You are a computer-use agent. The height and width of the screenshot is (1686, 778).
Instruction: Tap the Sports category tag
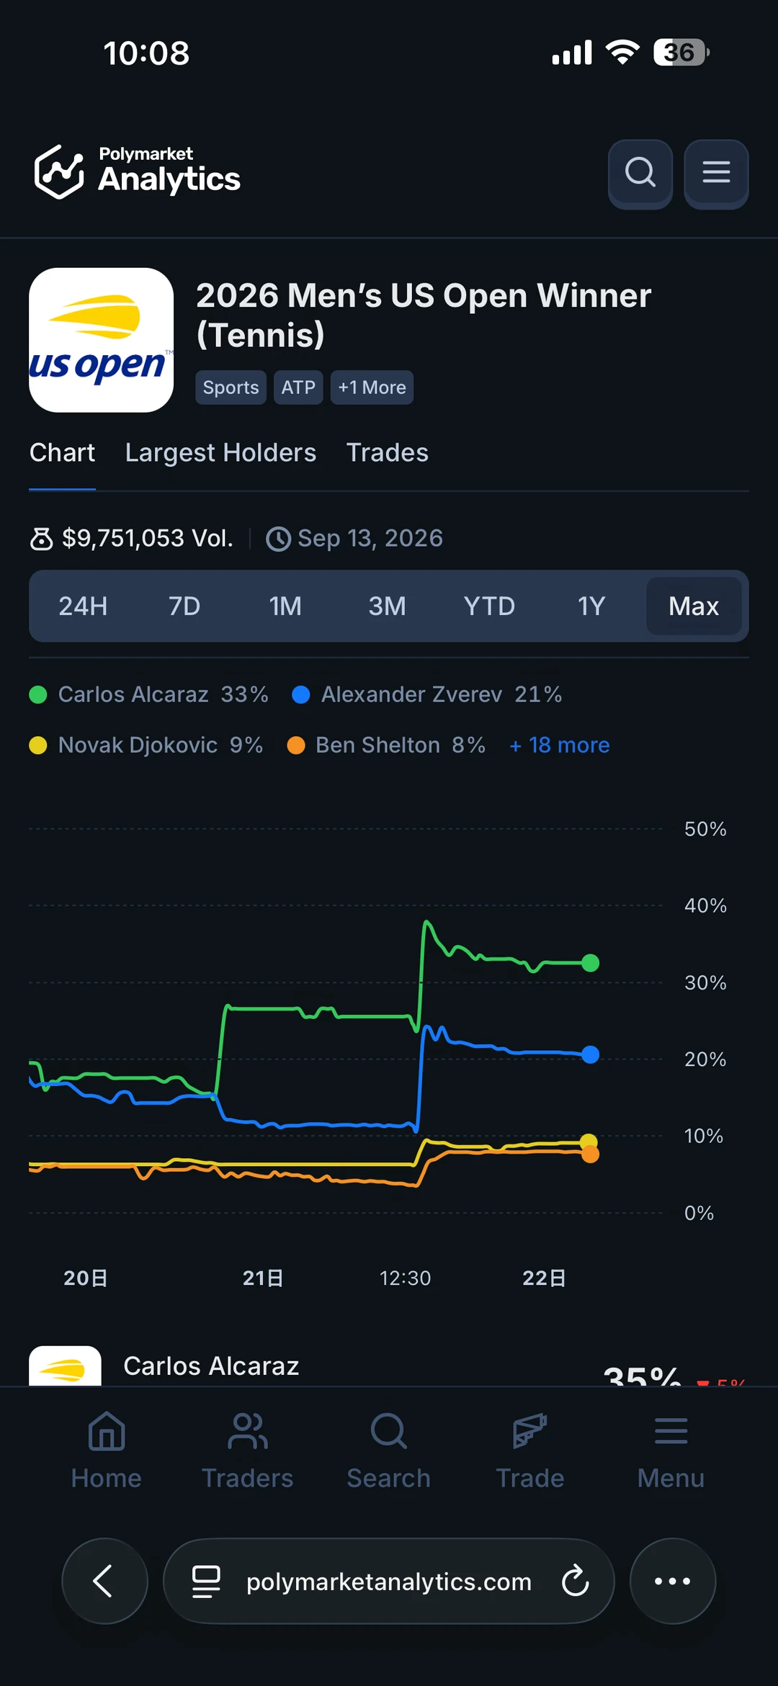(x=231, y=387)
